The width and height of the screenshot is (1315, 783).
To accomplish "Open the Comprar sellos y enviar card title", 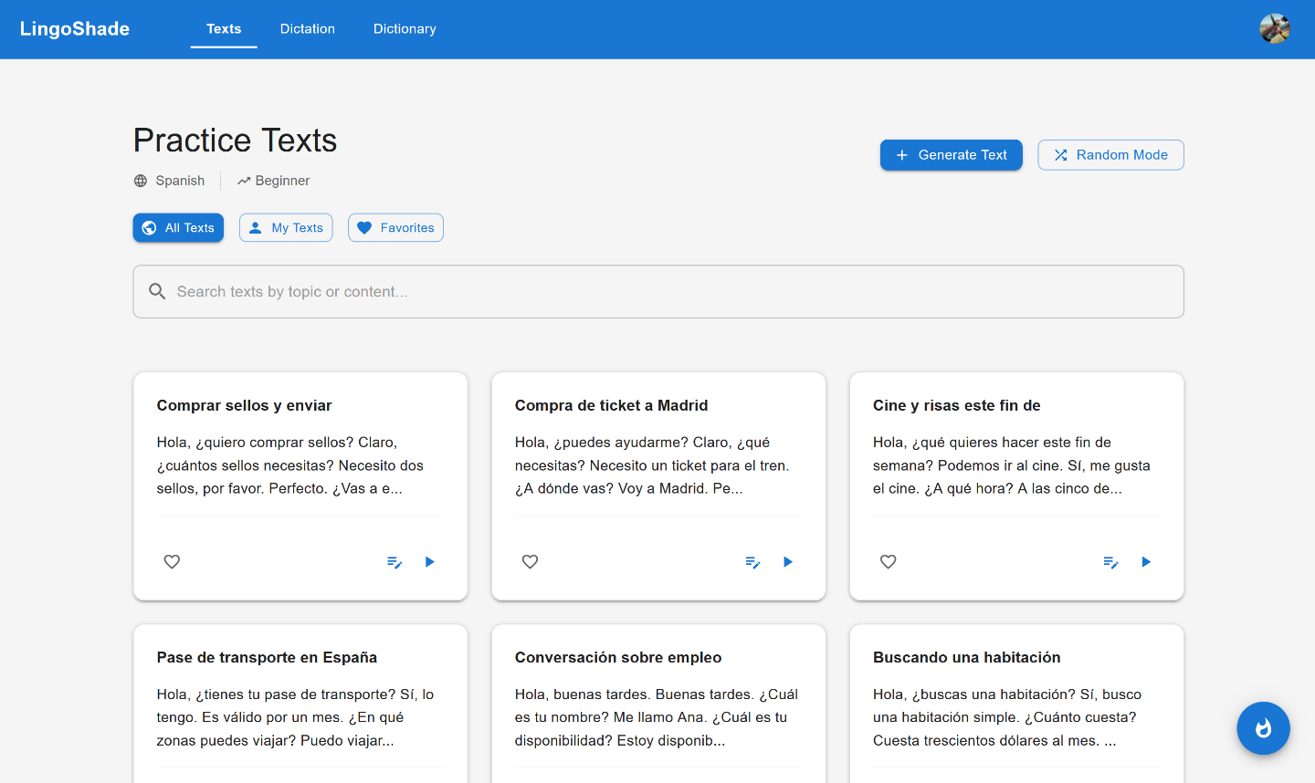I will 244,405.
